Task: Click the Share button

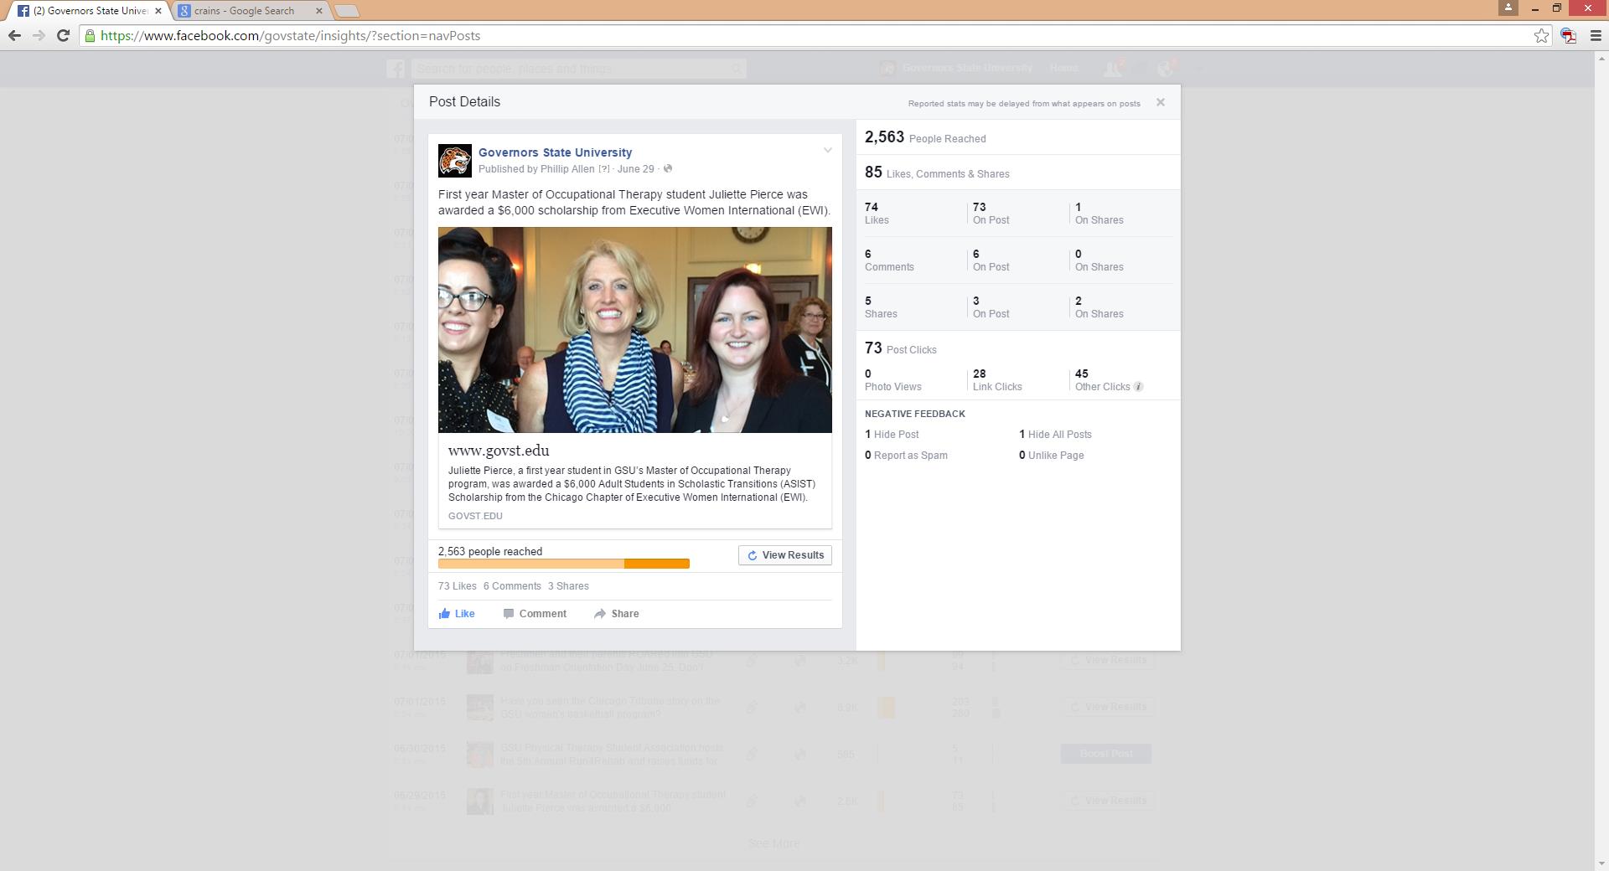Action: pyautogui.click(x=617, y=614)
